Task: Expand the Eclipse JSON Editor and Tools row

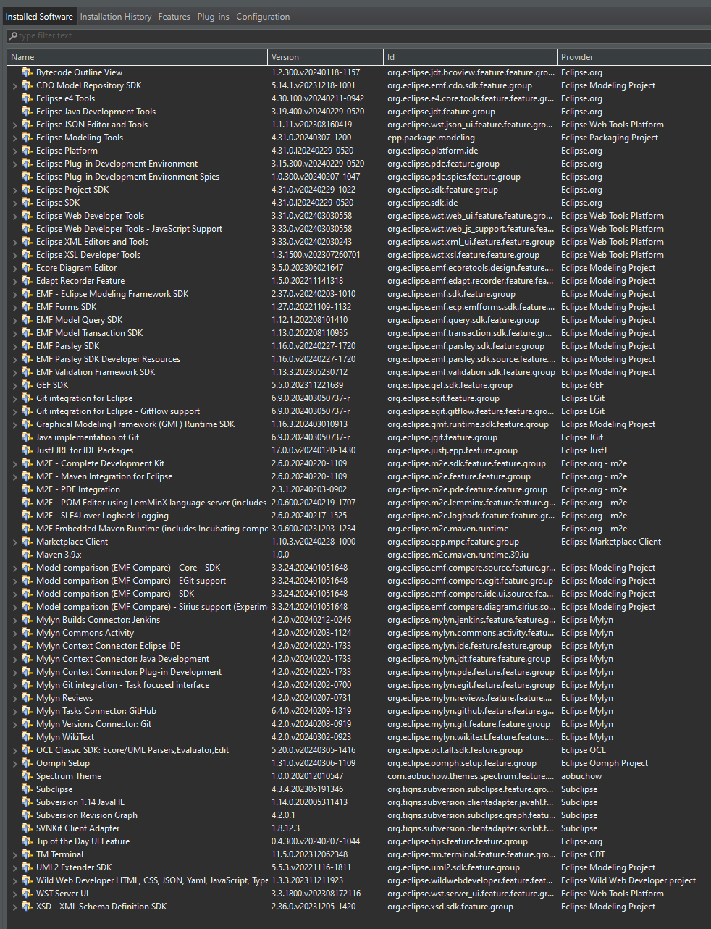Action: click(14, 125)
